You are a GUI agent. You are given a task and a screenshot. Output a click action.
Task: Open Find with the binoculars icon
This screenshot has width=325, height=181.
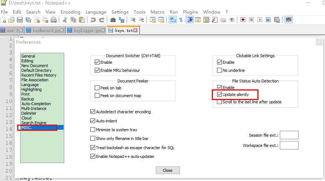[x=113, y=20]
